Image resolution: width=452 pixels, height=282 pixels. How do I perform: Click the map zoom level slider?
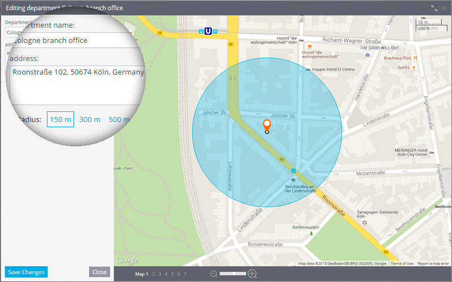point(233,274)
